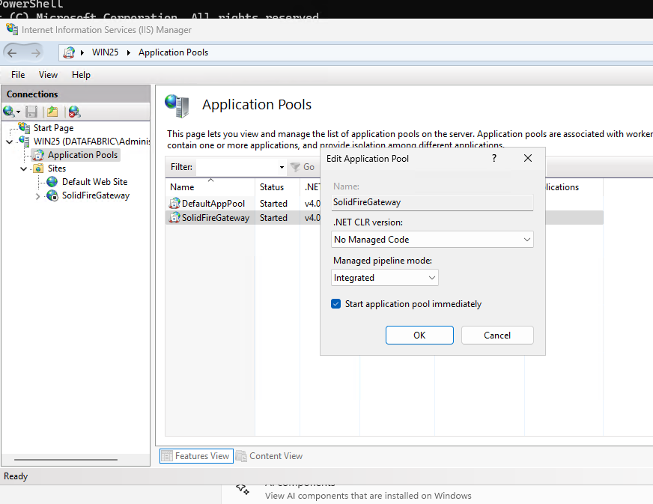Open dropdown arrow beside connect globe icon

(18, 112)
